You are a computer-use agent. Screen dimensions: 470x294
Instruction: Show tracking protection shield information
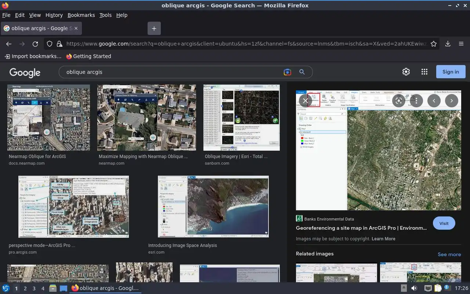point(50,44)
